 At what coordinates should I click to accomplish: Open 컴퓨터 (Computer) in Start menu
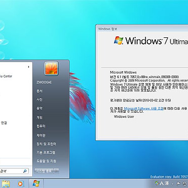click(x=41, y=126)
